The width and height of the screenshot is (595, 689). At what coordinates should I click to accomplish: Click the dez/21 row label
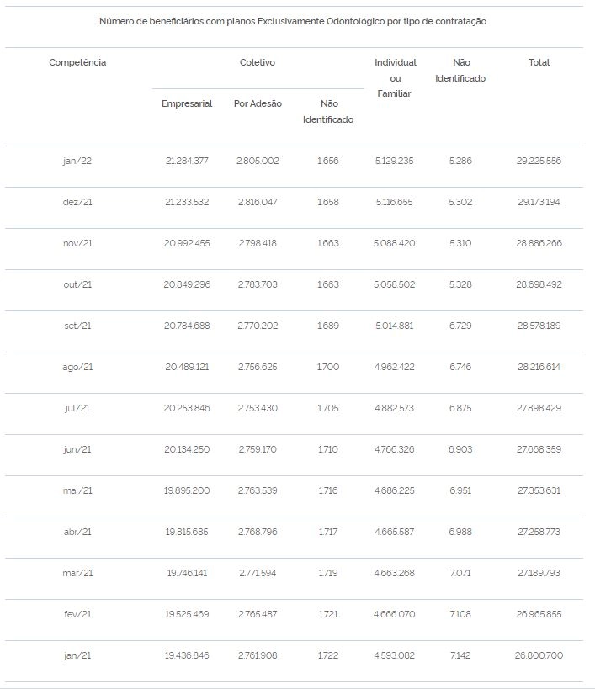point(77,202)
